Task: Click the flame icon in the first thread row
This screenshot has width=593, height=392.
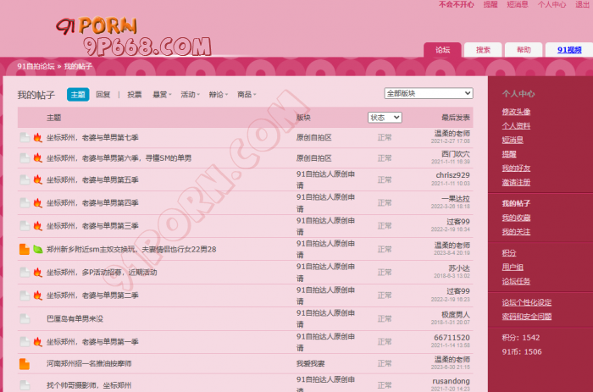Action: [37, 136]
